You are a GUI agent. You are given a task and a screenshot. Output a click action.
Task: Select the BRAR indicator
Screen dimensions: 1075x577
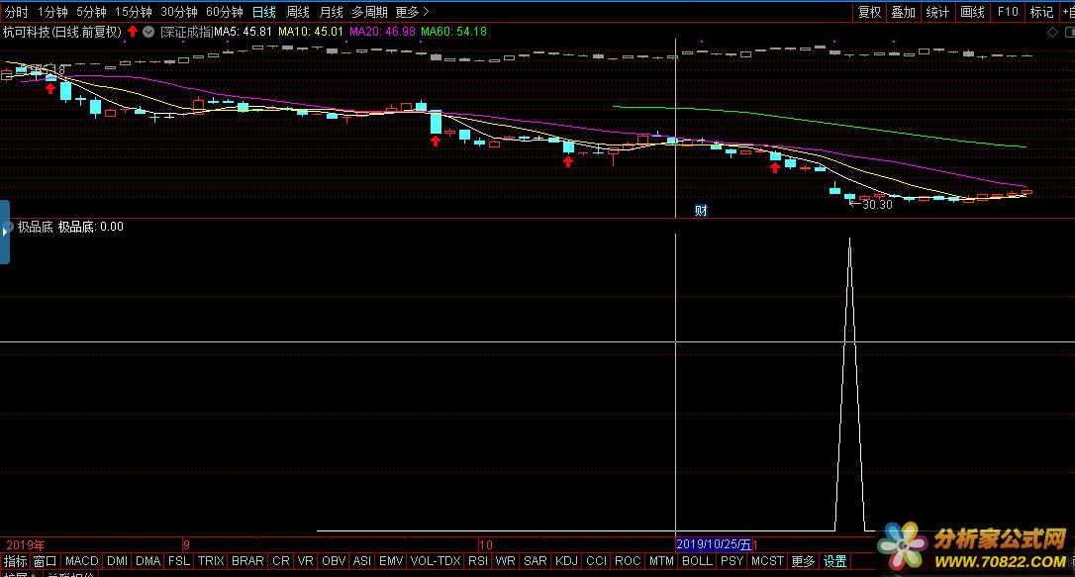247,561
